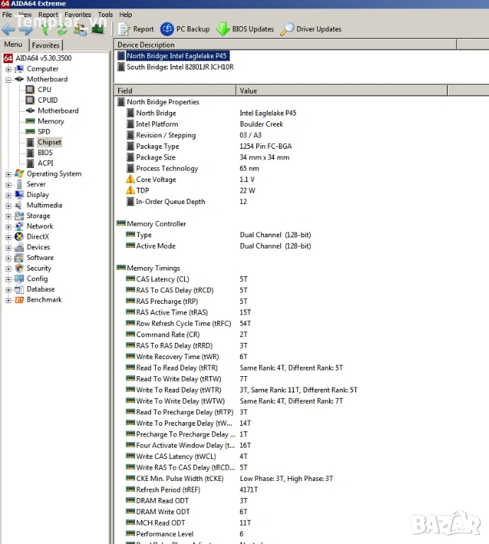
Task: Select the Security shield icon in the tree
Action: (x=19, y=268)
